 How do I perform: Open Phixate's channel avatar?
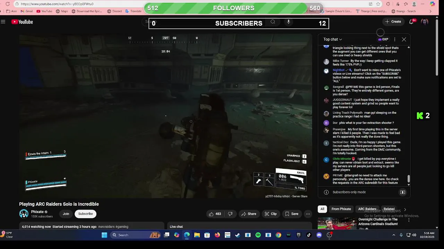(x=24, y=214)
